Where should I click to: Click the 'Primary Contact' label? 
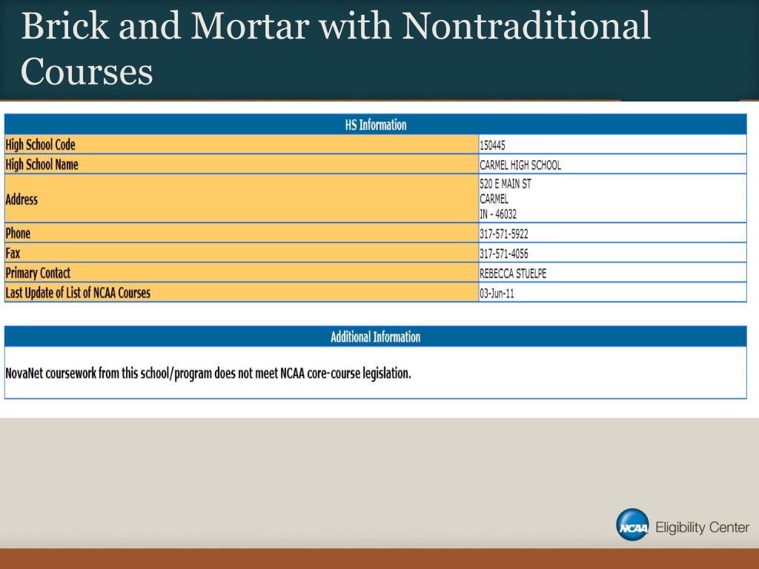[38, 273]
